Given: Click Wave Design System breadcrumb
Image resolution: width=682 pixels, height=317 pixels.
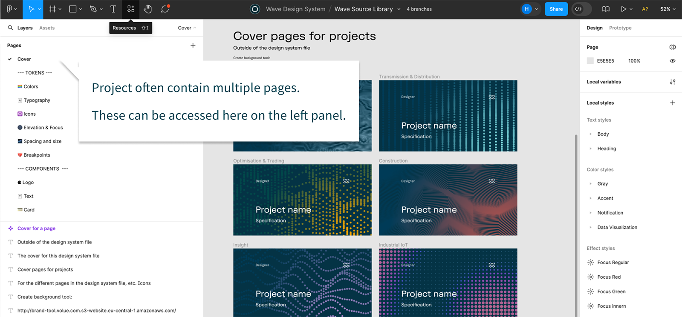Looking at the screenshot, I should (295, 9).
